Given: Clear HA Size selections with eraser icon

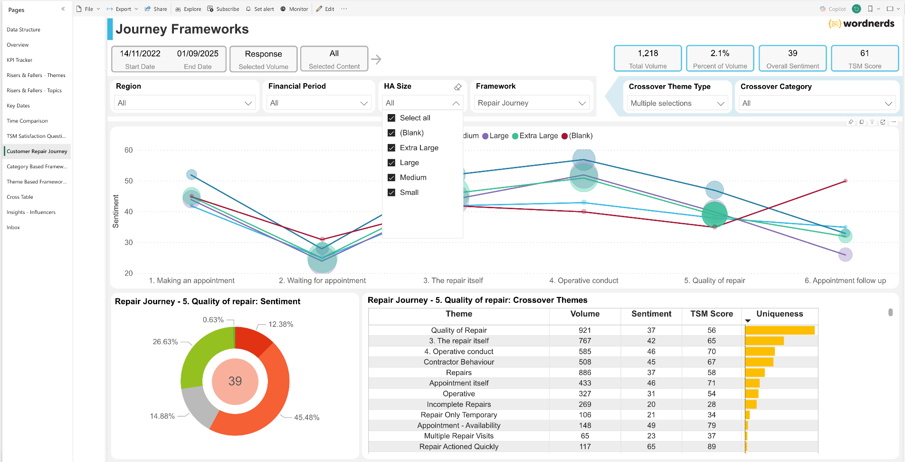Looking at the screenshot, I should click(x=457, y=87).
